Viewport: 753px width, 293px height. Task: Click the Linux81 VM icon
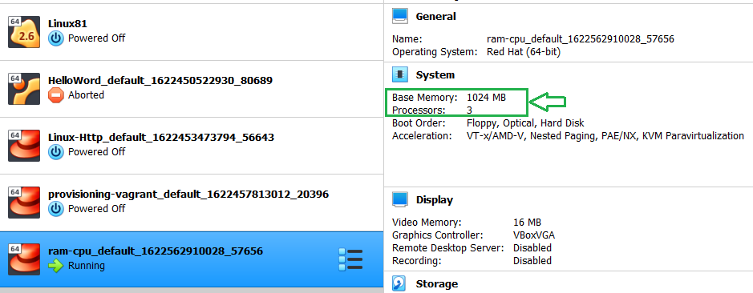pos(24,32)
